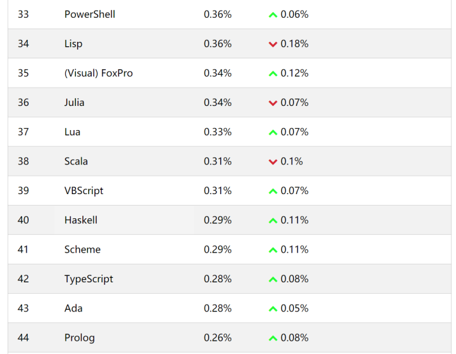Screen dimensions: 456x354
Task: Click the green up arrow in Scheme row
Action: point(273,250)
